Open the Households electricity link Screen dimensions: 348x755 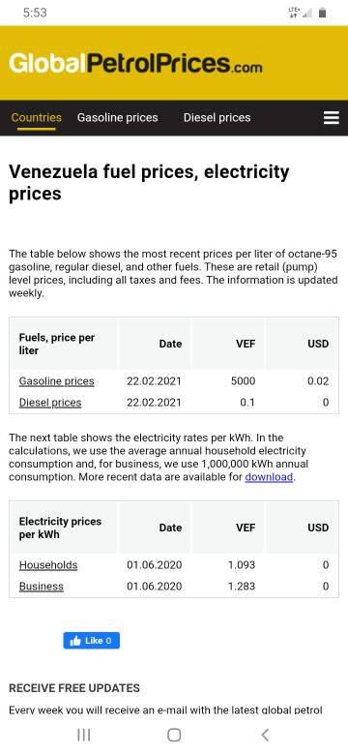click(x=48, y=565)
